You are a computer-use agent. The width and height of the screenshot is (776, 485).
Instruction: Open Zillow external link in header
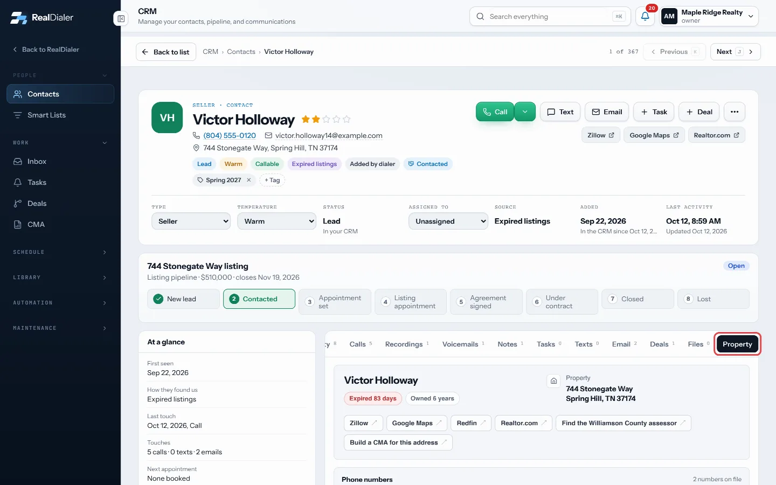(601, 135)
